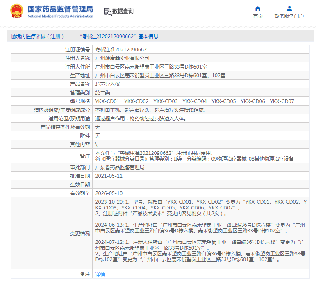Click the 变更情况 field label
The height and width of the screenshot is (287, 316).
click(80, 234)
